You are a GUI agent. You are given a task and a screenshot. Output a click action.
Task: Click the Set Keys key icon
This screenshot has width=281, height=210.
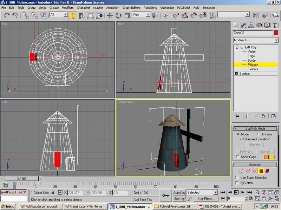(x=166, y=195)
